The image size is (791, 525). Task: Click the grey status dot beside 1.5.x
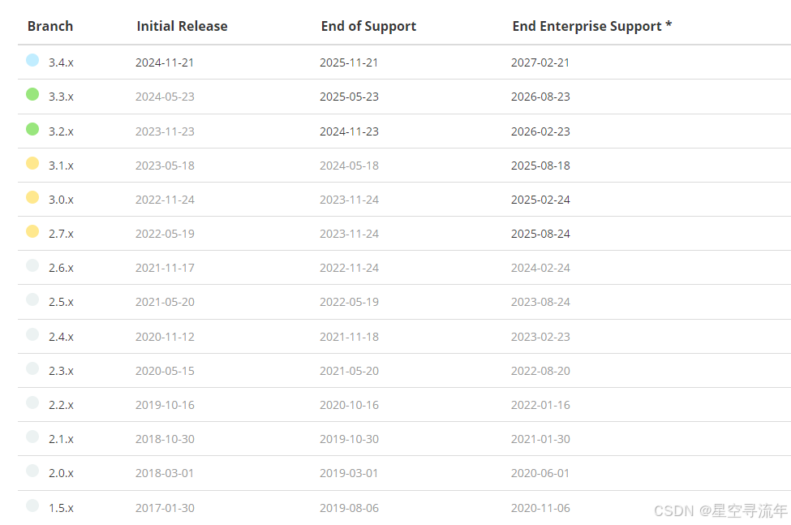tap(32, 506)
